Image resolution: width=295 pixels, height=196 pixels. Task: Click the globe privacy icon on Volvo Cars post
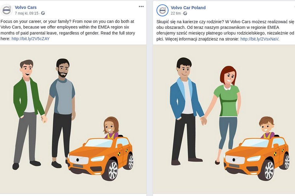[x=43, y=13]
